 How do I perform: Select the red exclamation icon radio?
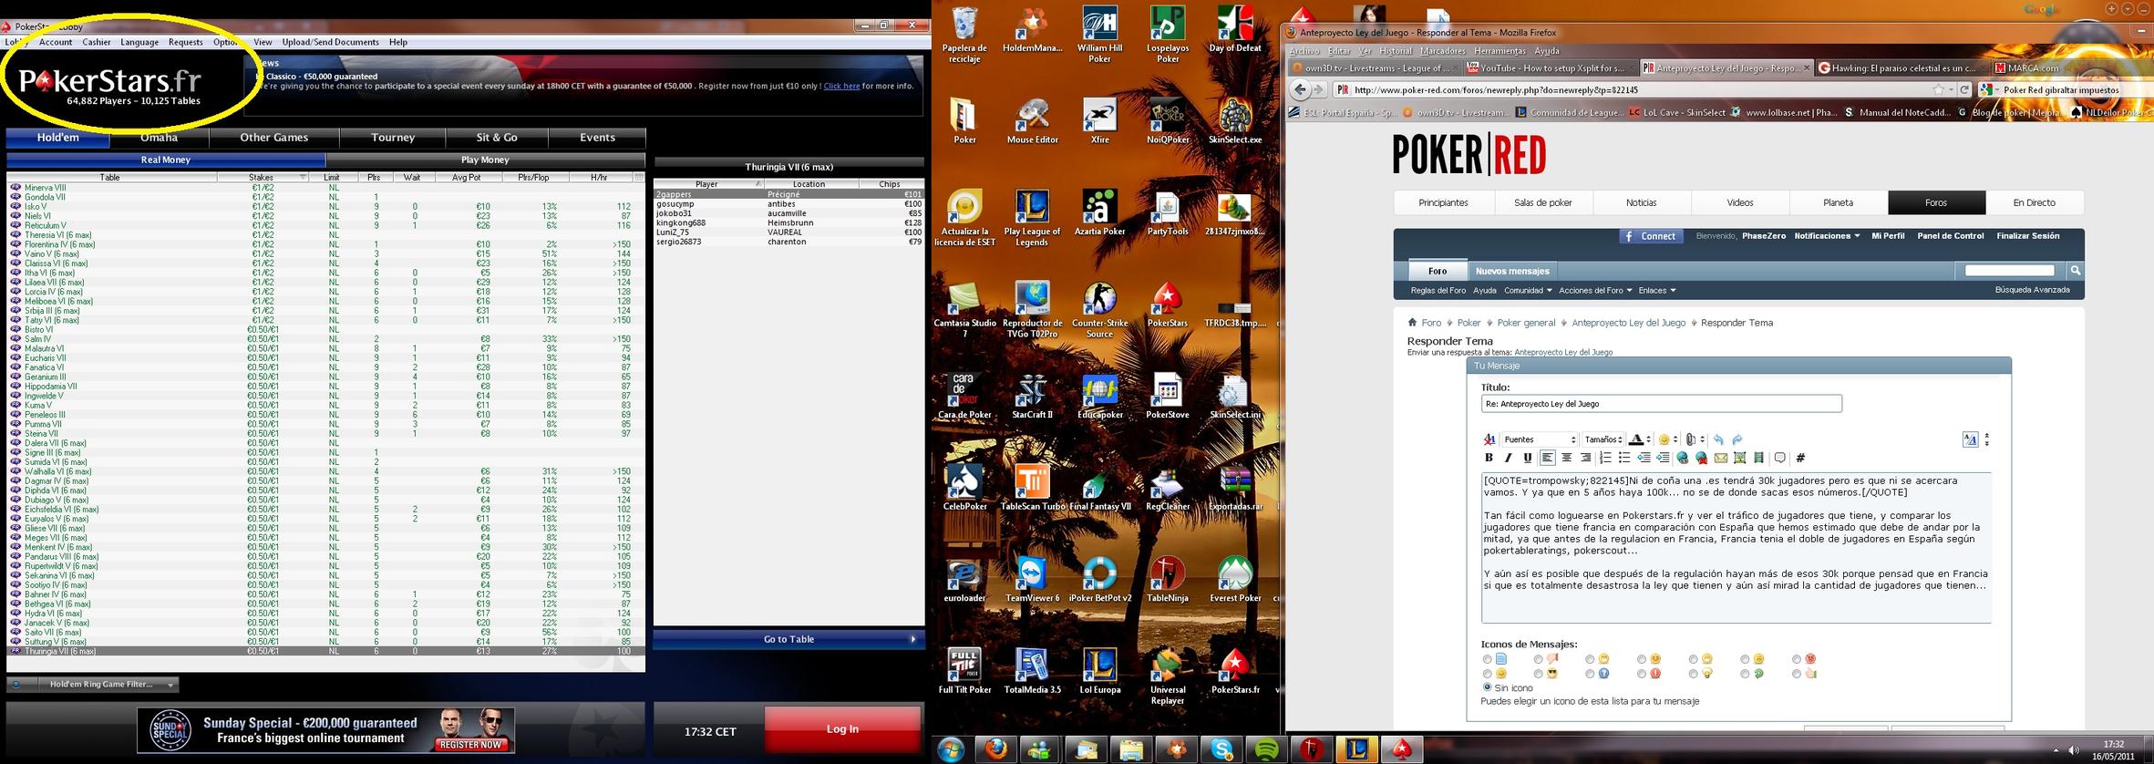click(x=1642, y=674)
